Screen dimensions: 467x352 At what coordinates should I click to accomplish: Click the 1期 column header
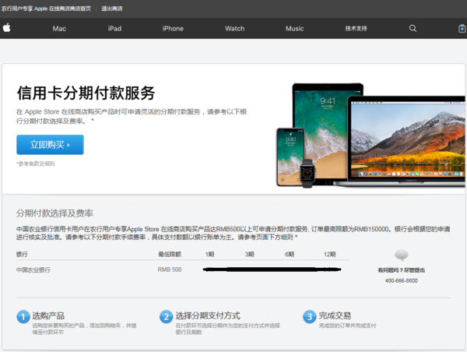point(209,254)
